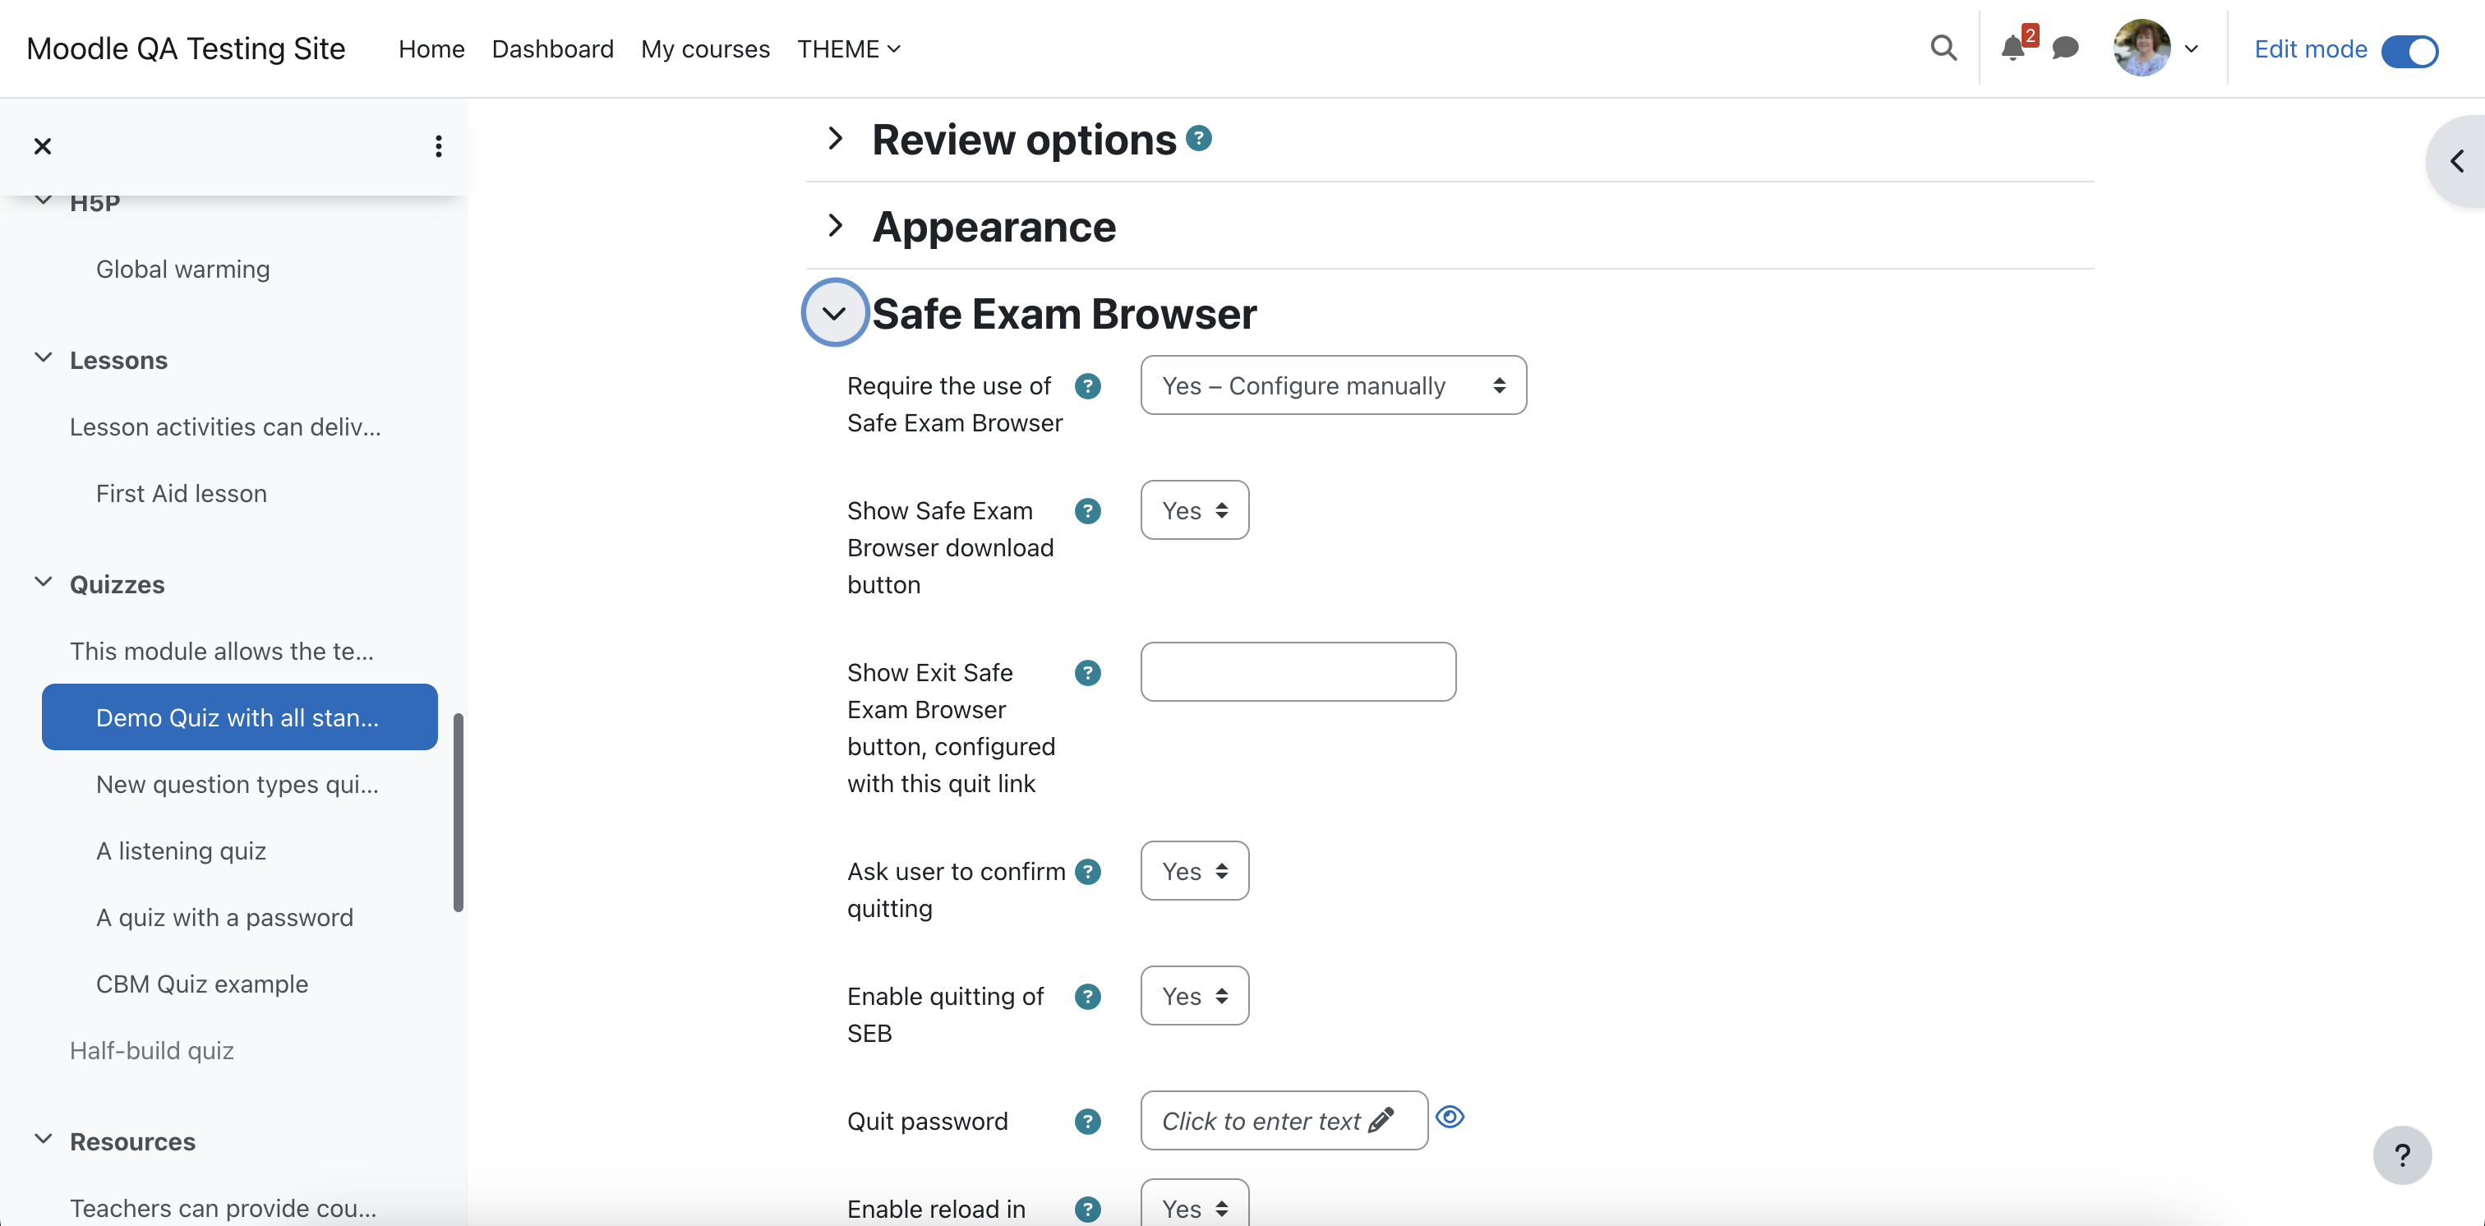Click the Safe Exam Browser heading
This screenshot has width=2485, height=1226.
1064,314
